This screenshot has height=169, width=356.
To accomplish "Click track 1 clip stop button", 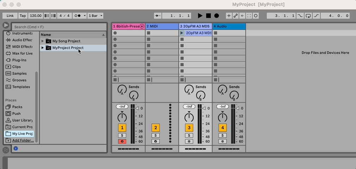I will 115,80.
